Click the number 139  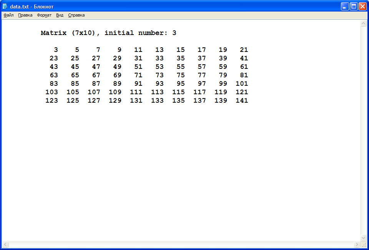coord(221,101)
